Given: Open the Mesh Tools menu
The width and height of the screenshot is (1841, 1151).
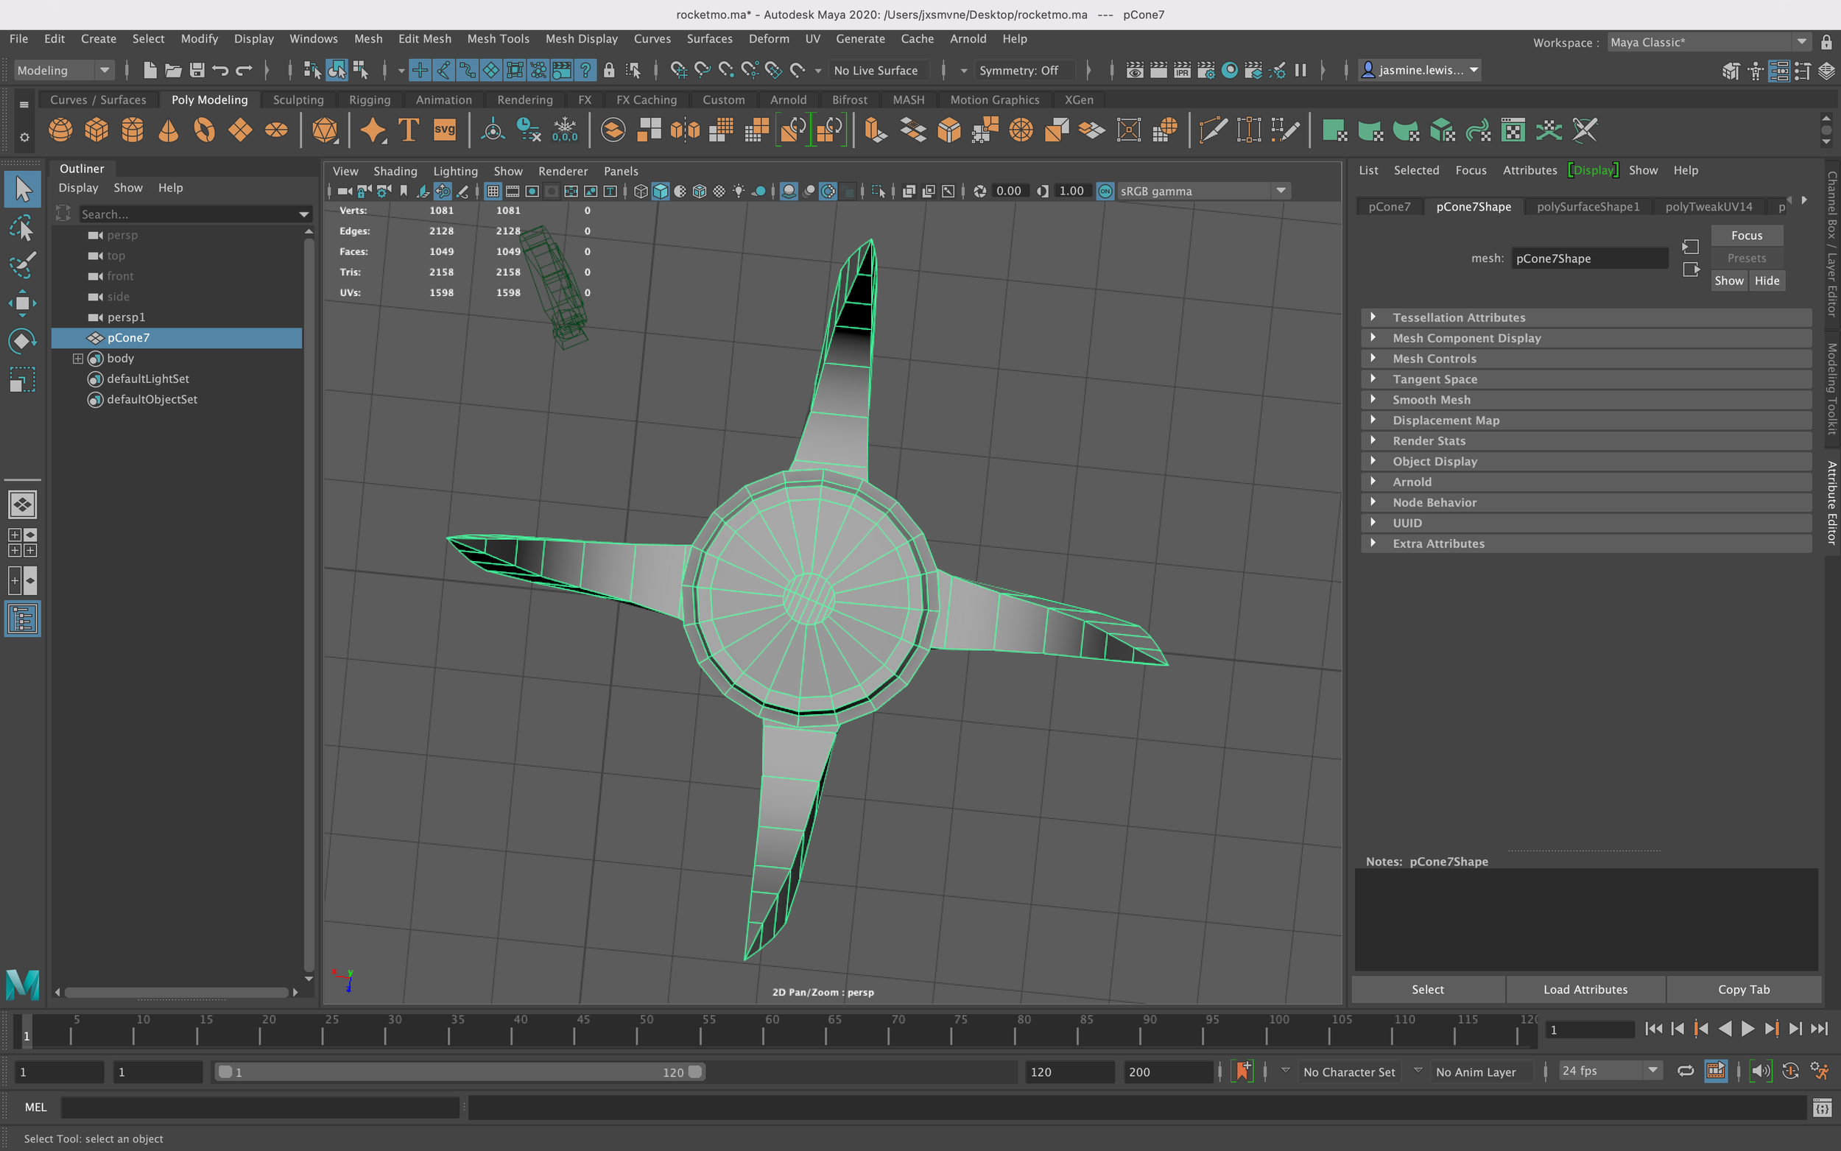Looking at the screenshot, I should tap(498, 38).
